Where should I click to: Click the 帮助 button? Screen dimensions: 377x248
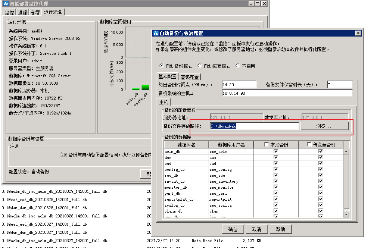[x=280, y=229]
